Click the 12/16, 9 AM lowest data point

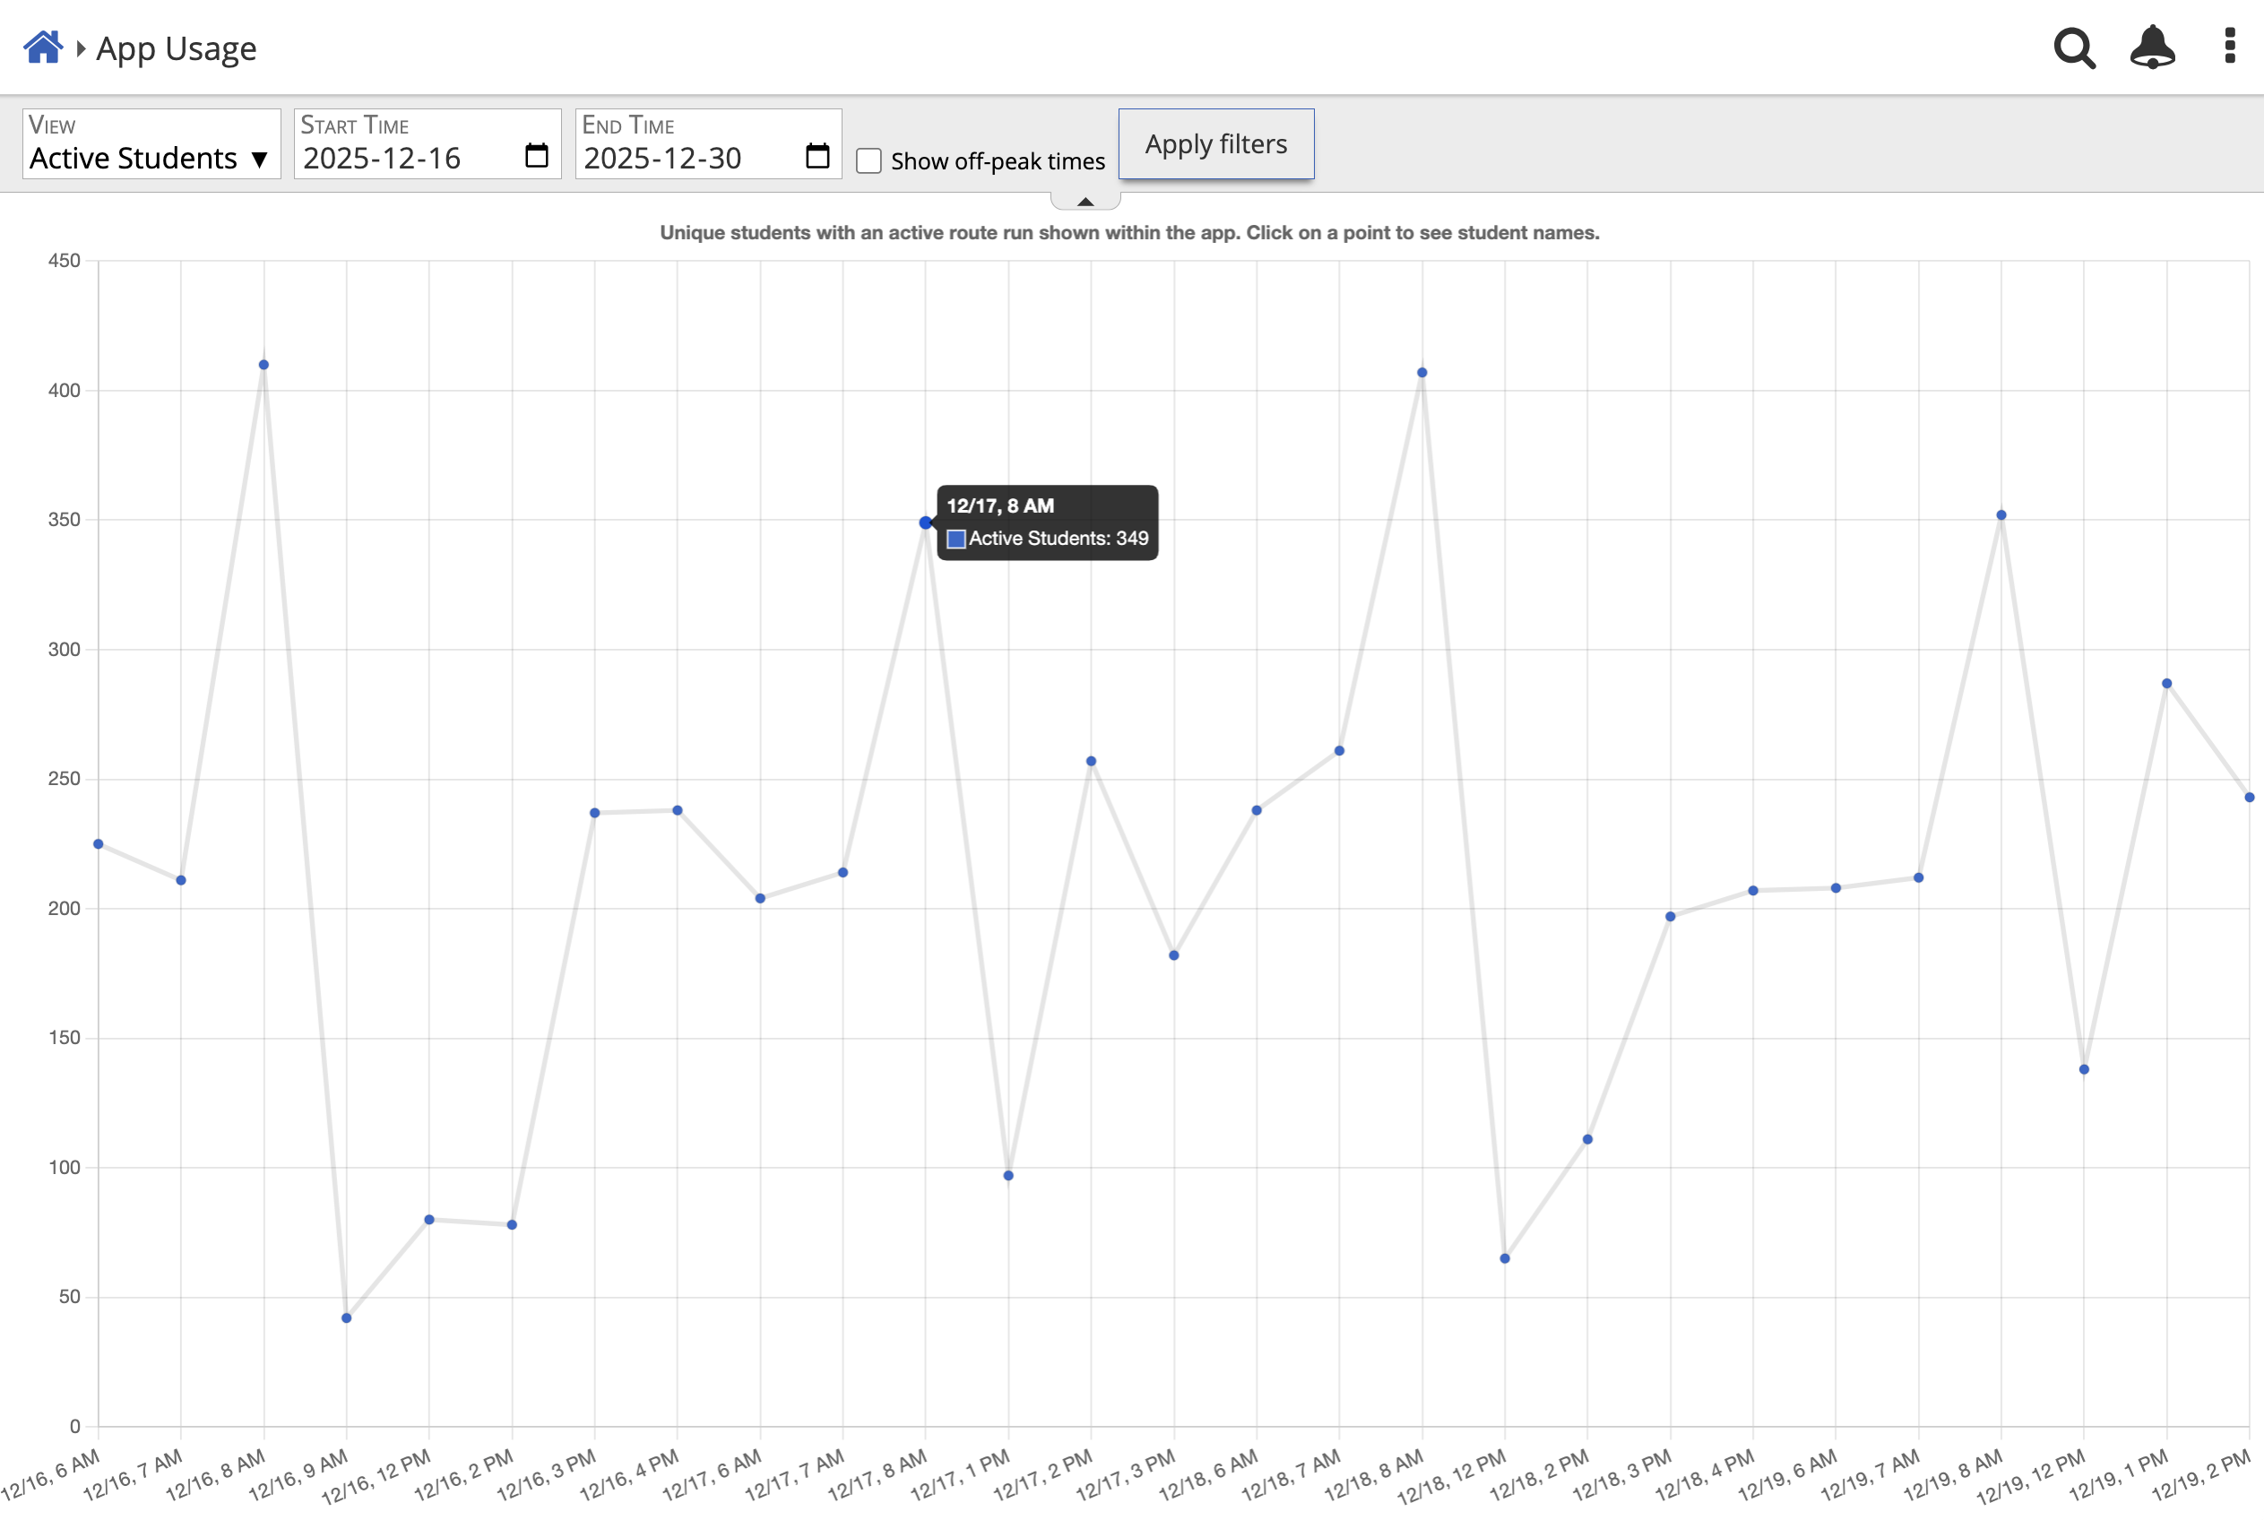347,1318
